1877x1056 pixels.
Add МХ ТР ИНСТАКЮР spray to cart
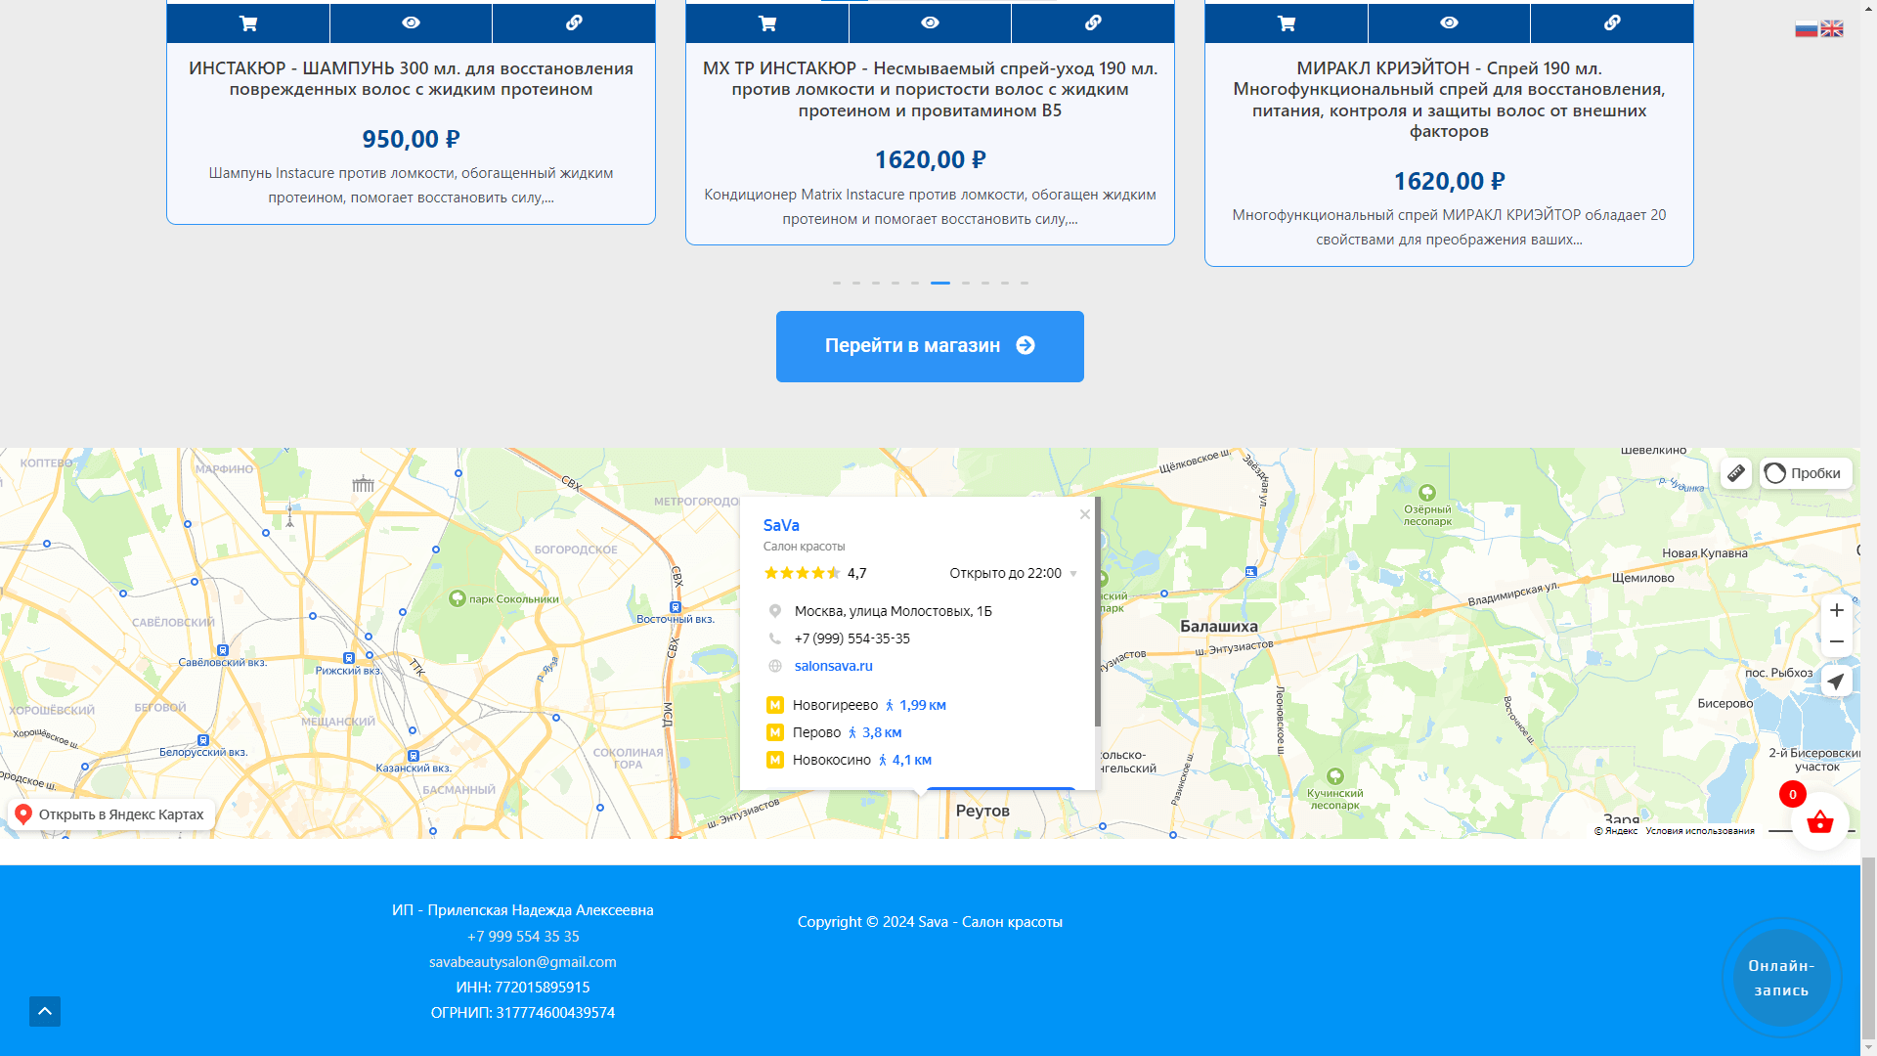pos(767,22)
